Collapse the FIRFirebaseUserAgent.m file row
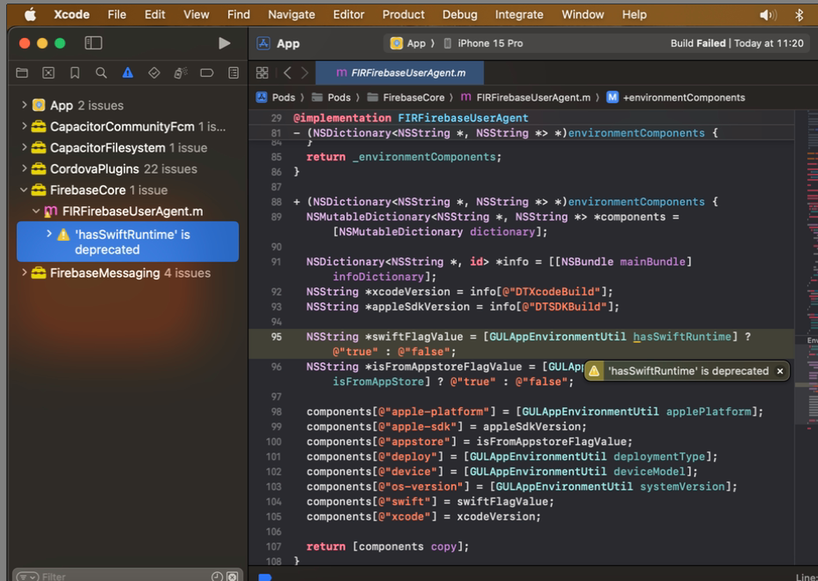This screenshot has width=818, height=581. coord(36,211)
